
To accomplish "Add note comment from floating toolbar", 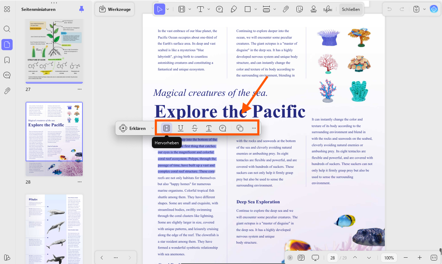I will 223,128.
